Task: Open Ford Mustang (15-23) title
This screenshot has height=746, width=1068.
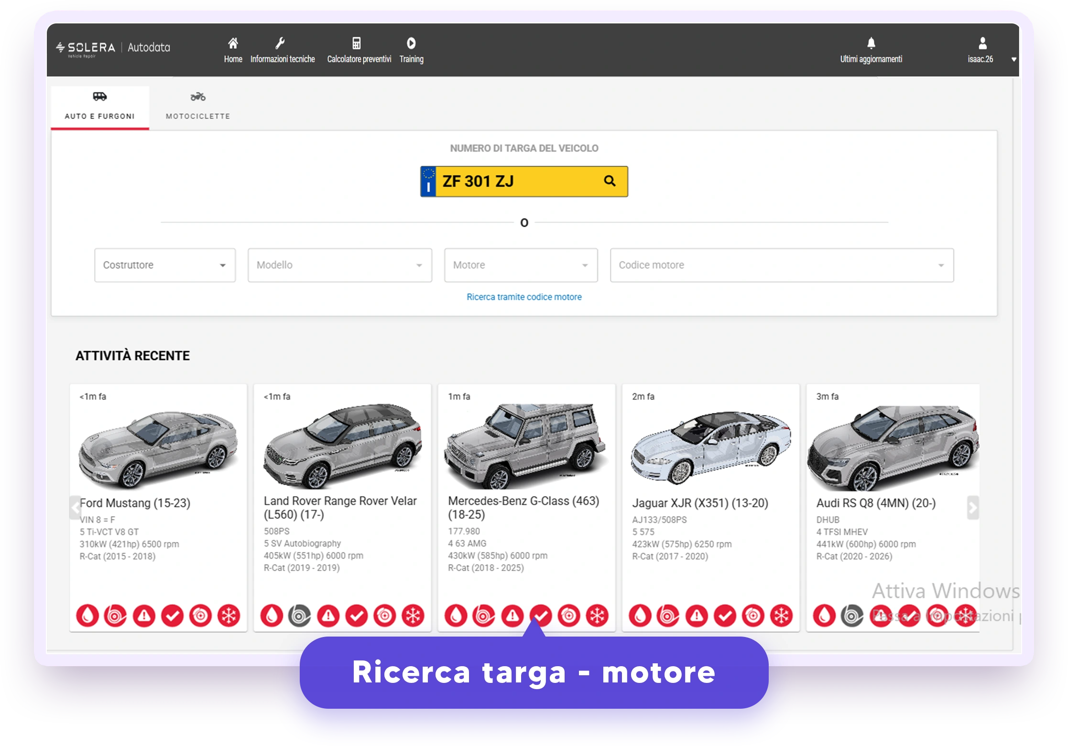Action: pyautogui.click(x=135, y=503)
